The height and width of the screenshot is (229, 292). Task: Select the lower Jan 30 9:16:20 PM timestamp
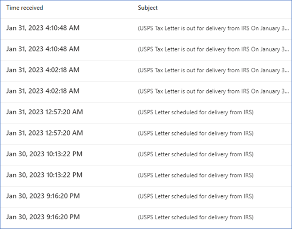coord(43,217)
